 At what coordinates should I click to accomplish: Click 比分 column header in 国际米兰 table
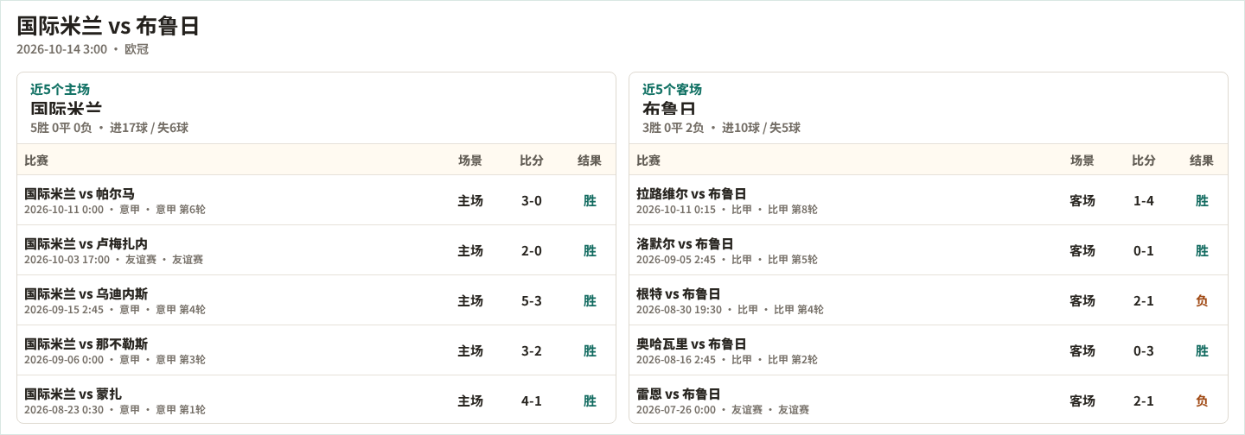pos(532,160)
